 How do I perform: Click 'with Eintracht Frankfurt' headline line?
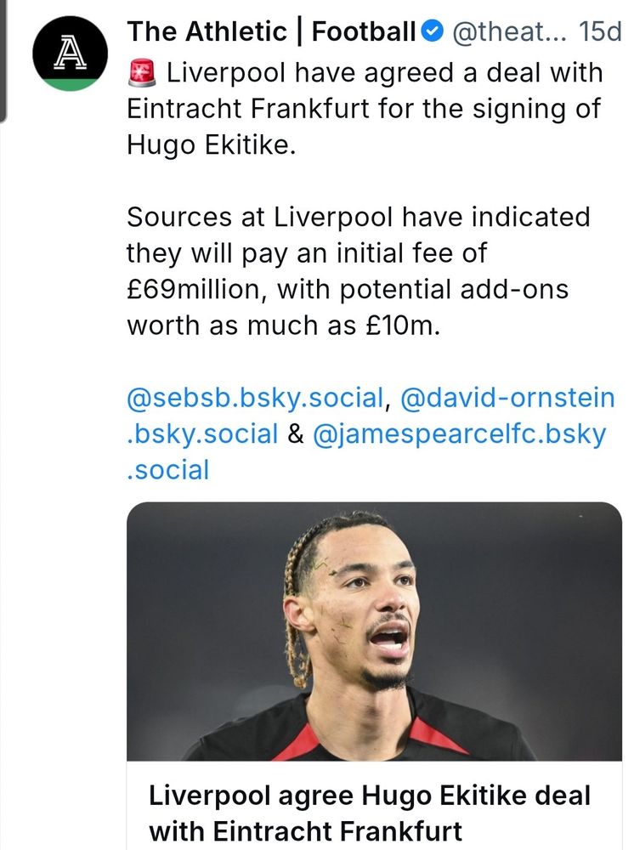(x=304, y=830)
